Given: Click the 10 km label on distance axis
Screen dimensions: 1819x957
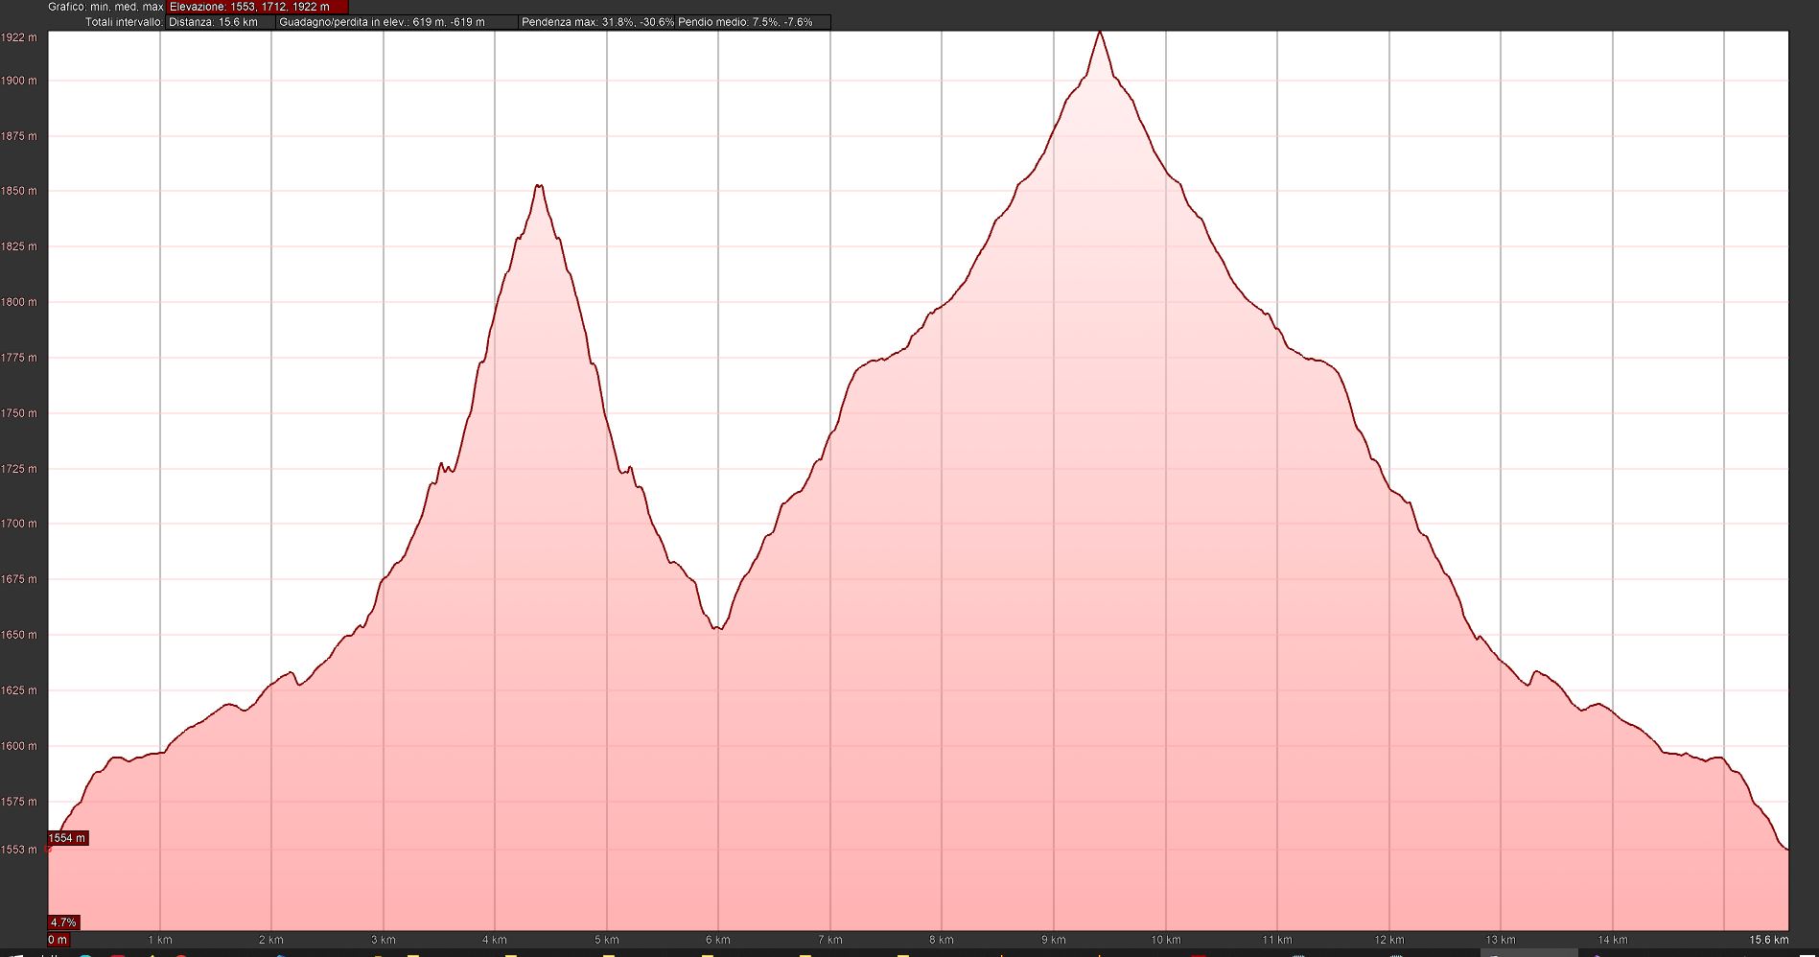Looking at the screenshot, I should (x=1165, y=940).
